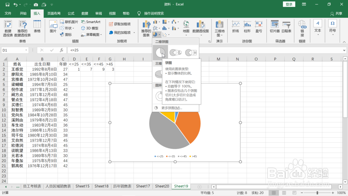Insert a 表格 table
Viewport: 348px width, 196px height.
point(37,26)
